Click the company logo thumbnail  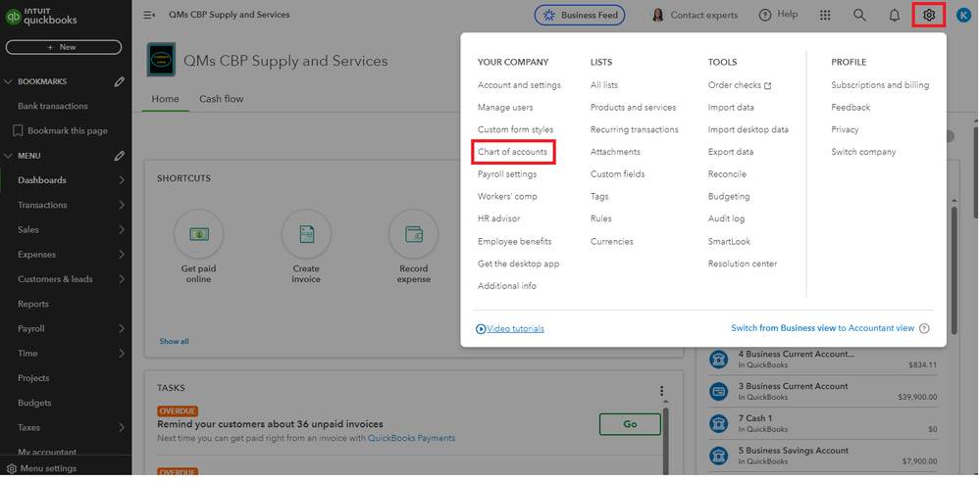161,60
